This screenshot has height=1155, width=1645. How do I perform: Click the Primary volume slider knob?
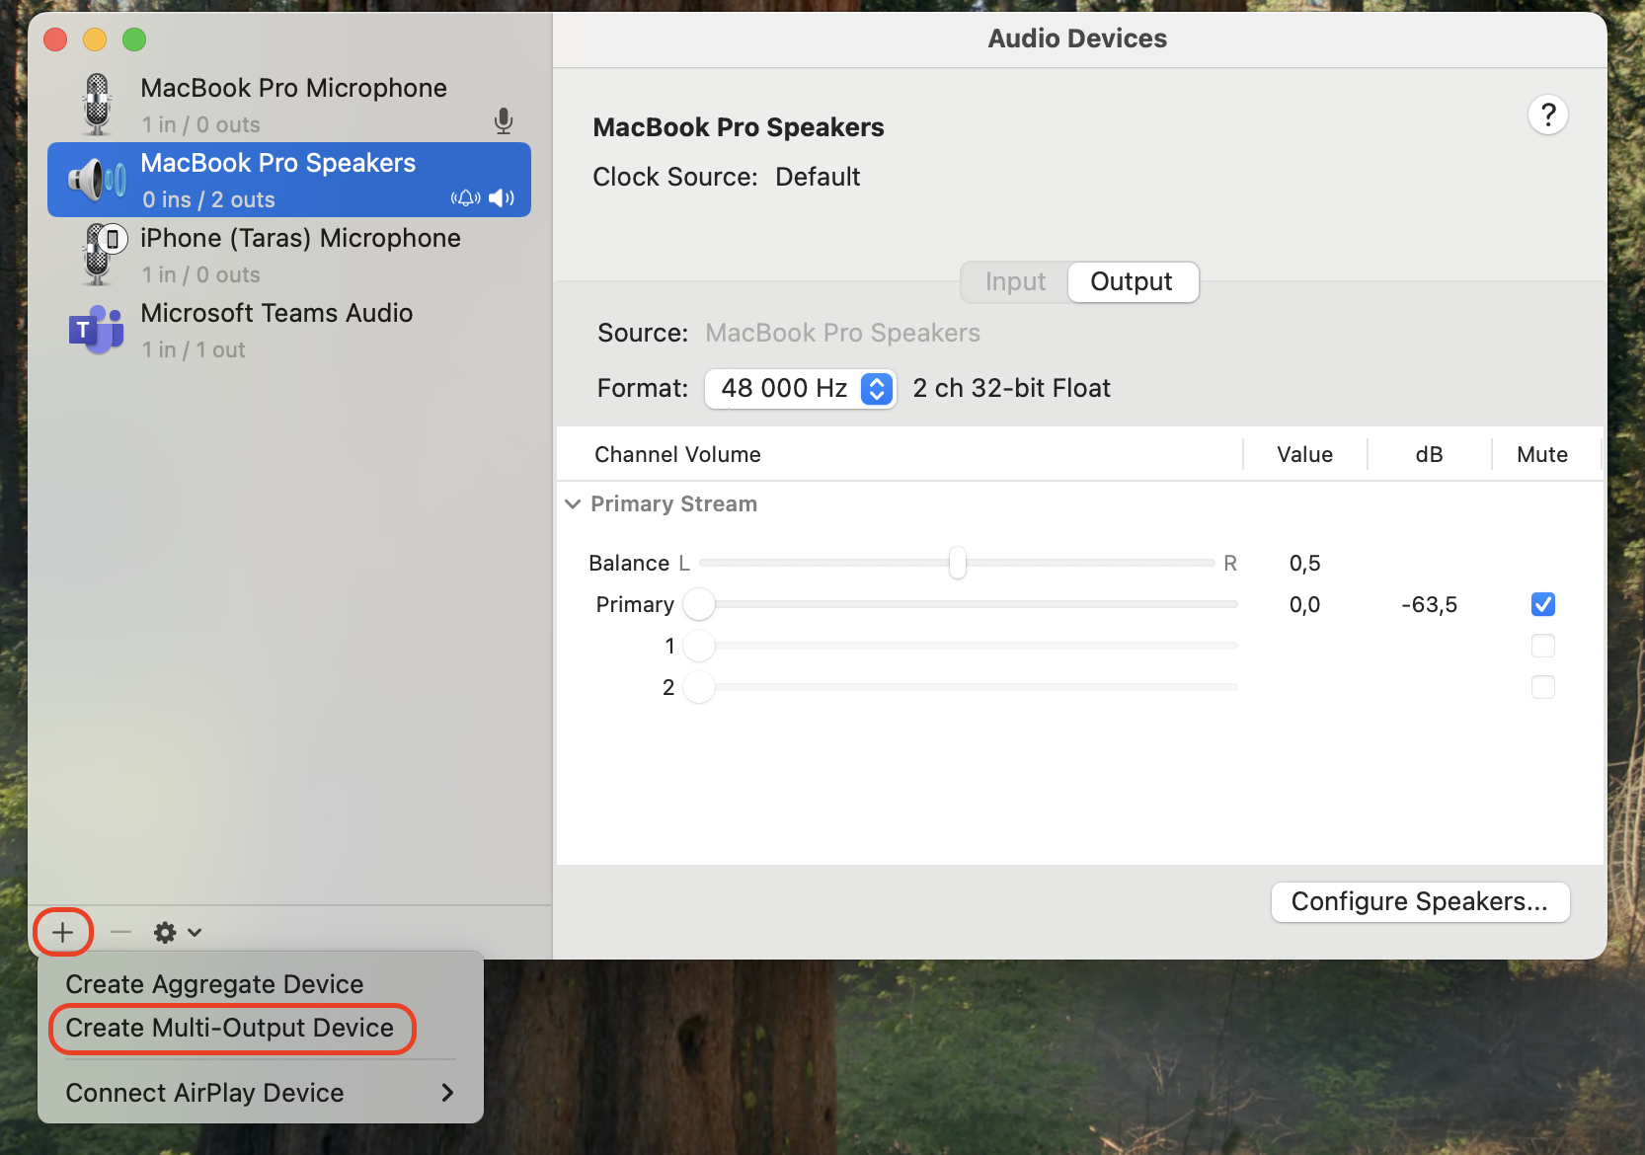(699, 604)
